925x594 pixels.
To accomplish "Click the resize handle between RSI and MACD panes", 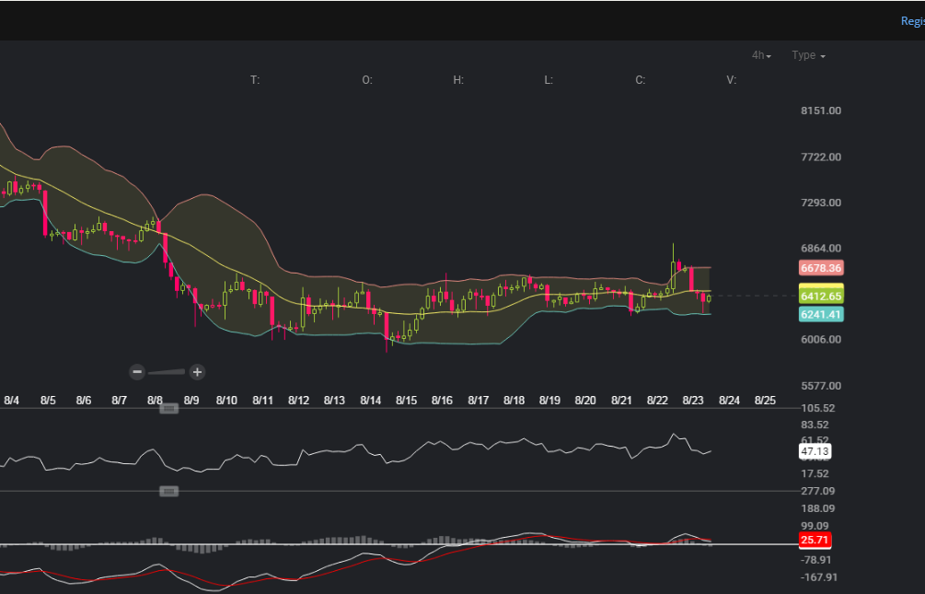I will pos(168,491).
